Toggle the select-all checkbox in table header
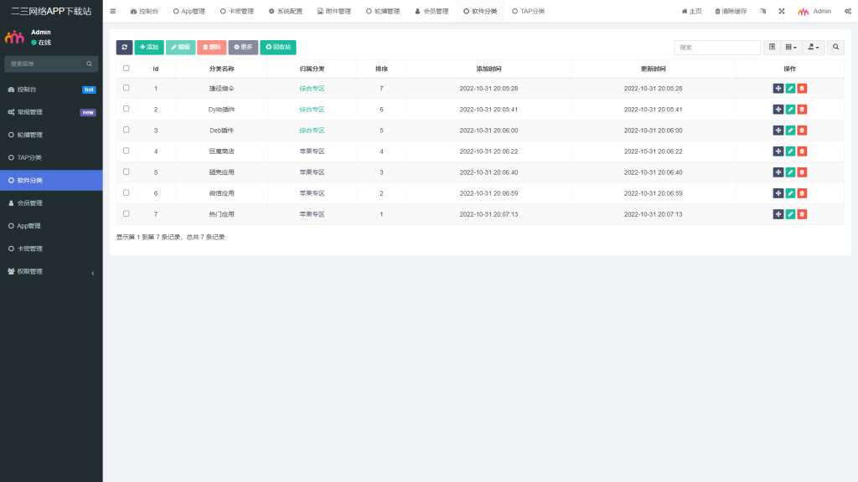This screenshot has width=858, height=482. tap(127, 69)
